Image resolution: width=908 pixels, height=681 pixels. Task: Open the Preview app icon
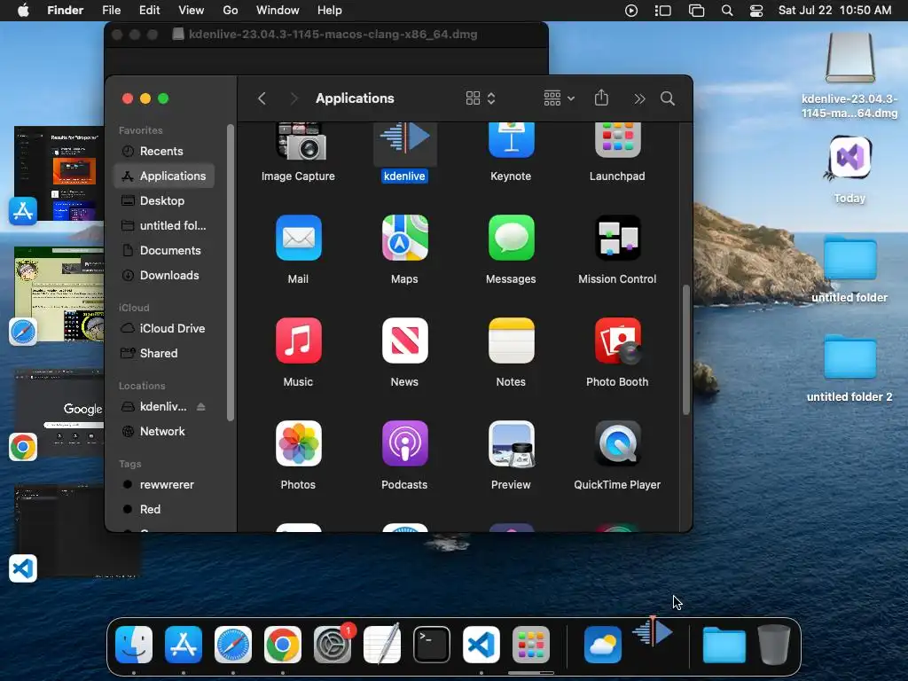click(511, 443)
